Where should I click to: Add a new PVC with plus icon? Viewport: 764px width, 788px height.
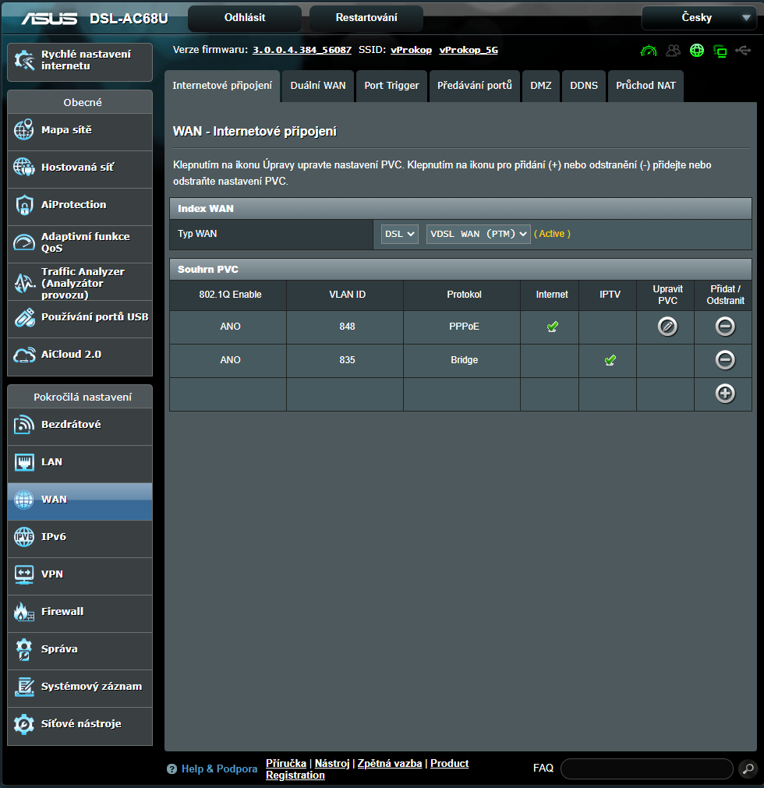pos(725,394)
